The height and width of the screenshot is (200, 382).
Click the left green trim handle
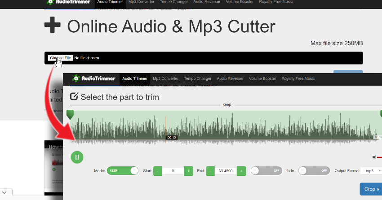pyautogui.click(x=70, y=114)
